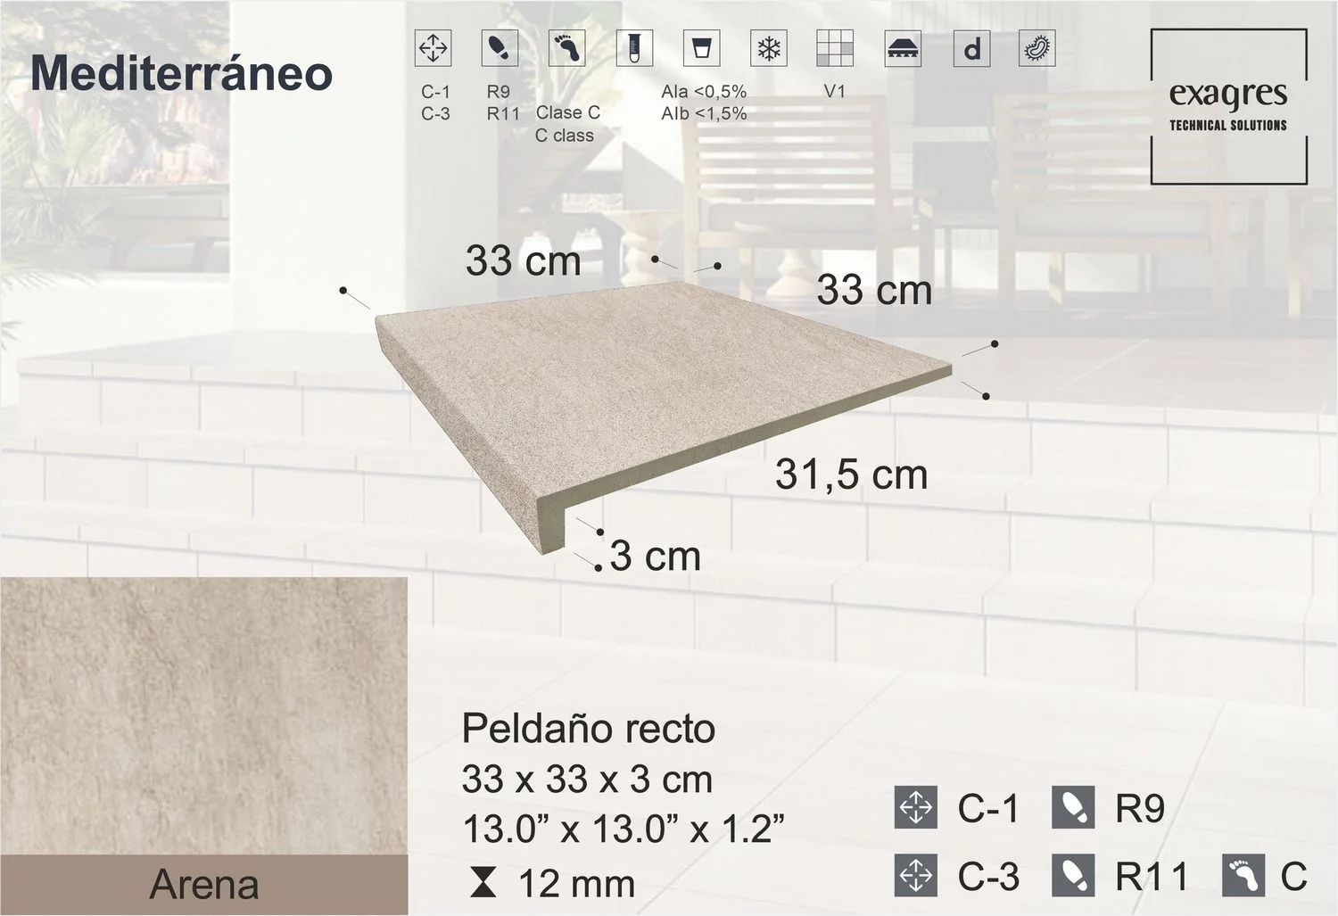Click the Peldaño recto product name
This screenshot has height=916, width=1338.
pos(589,729)
